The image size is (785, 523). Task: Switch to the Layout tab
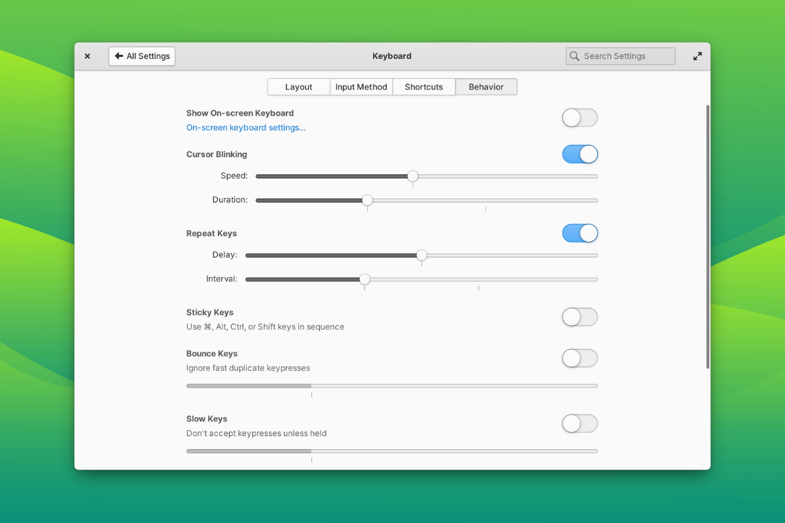coord(298,86)
